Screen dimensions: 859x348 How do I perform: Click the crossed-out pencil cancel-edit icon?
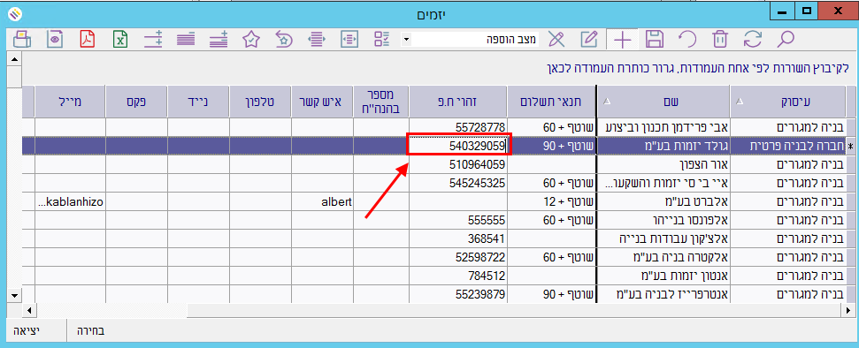coord(556,40)
